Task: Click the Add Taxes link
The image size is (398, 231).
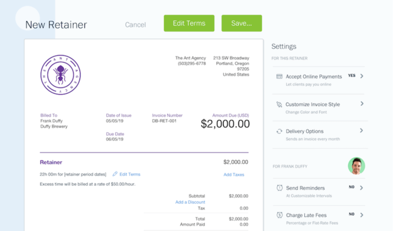Action: [234, 175]
